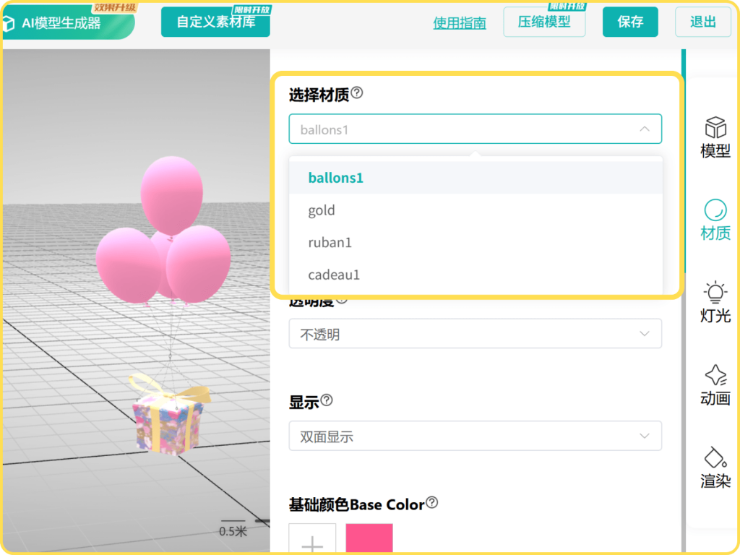
Task: Open the 灯光 lighting panel
Action: click(715, 302)
